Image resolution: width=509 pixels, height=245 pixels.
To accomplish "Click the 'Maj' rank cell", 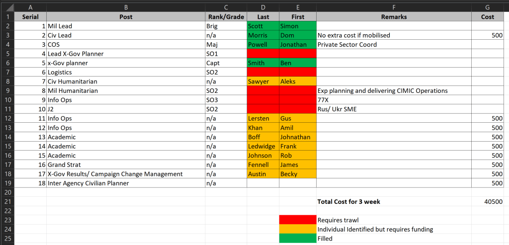I will [226, 44].
